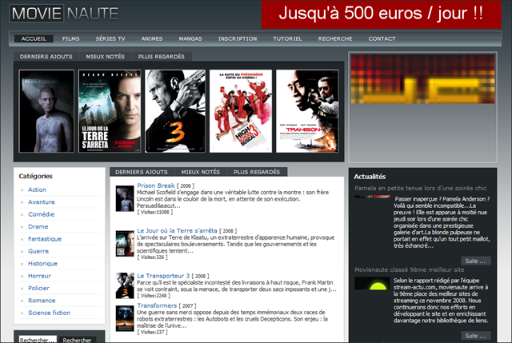Select the Aventure category

point(42,202)
